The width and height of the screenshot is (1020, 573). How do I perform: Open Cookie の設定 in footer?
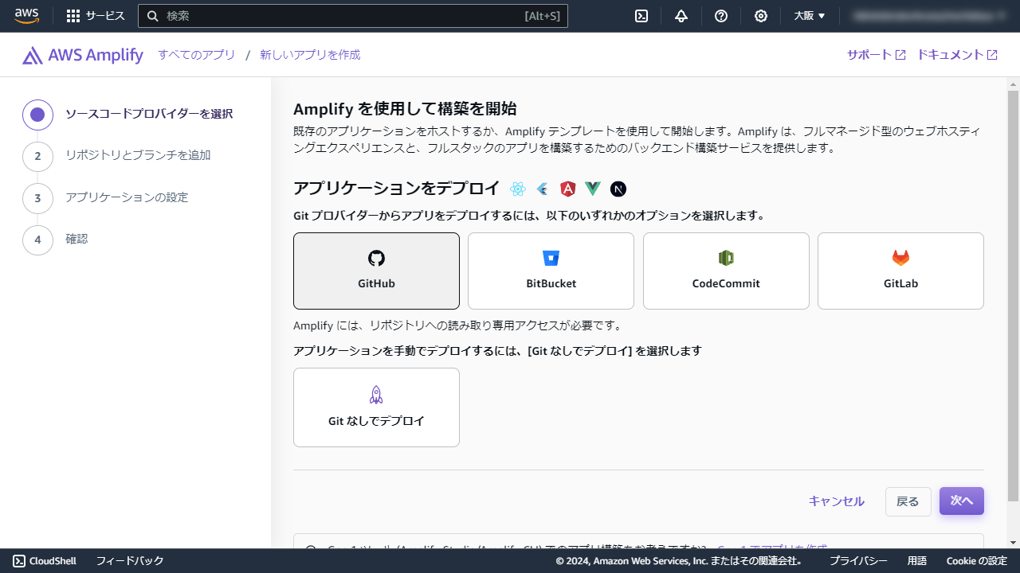click(977, 561)
